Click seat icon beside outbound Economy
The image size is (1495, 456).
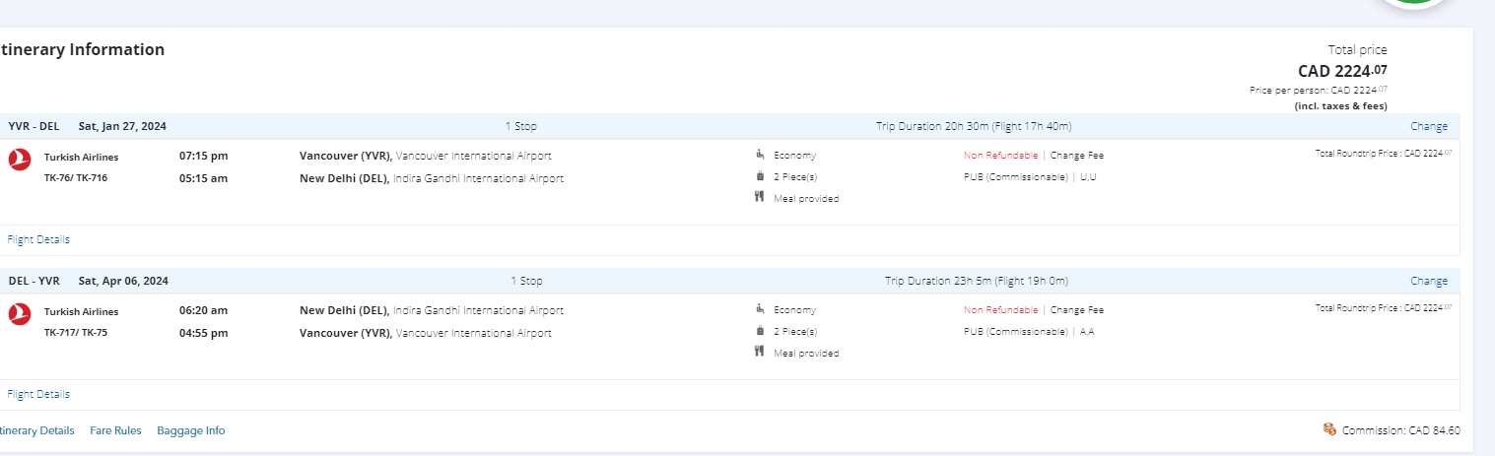pos(760,155)
